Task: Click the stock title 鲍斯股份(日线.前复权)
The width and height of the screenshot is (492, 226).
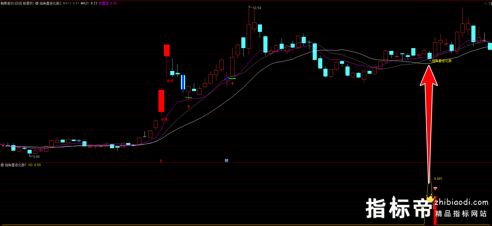Action: [17, 3]
